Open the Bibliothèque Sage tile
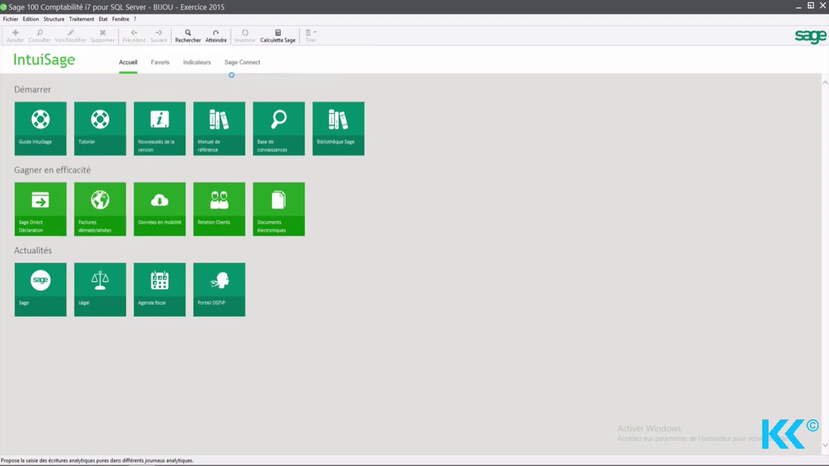Viewport: 829px width, 466px height. (x=338, y=128)
